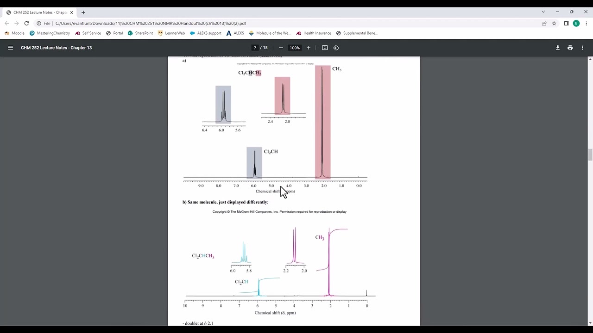Open the ALEKS support bookmark

click(x=206, y=33)
